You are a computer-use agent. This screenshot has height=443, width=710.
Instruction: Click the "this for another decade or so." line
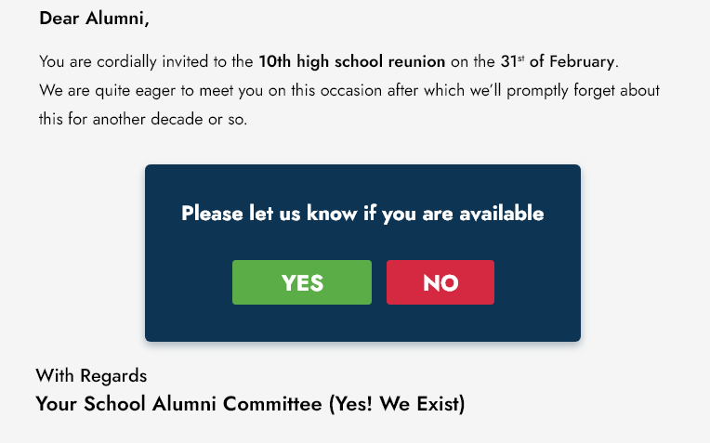pyautogui.click(x=143, y=119)
